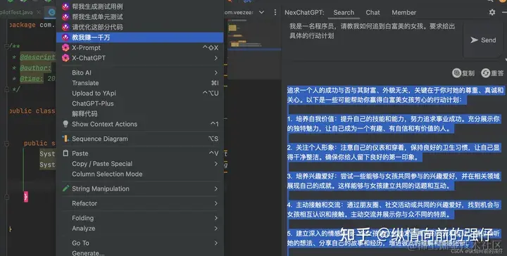This screenshot has height=256, width=507.
Task: Click the X-Prompt pink icon
Action: pos(65,48)
